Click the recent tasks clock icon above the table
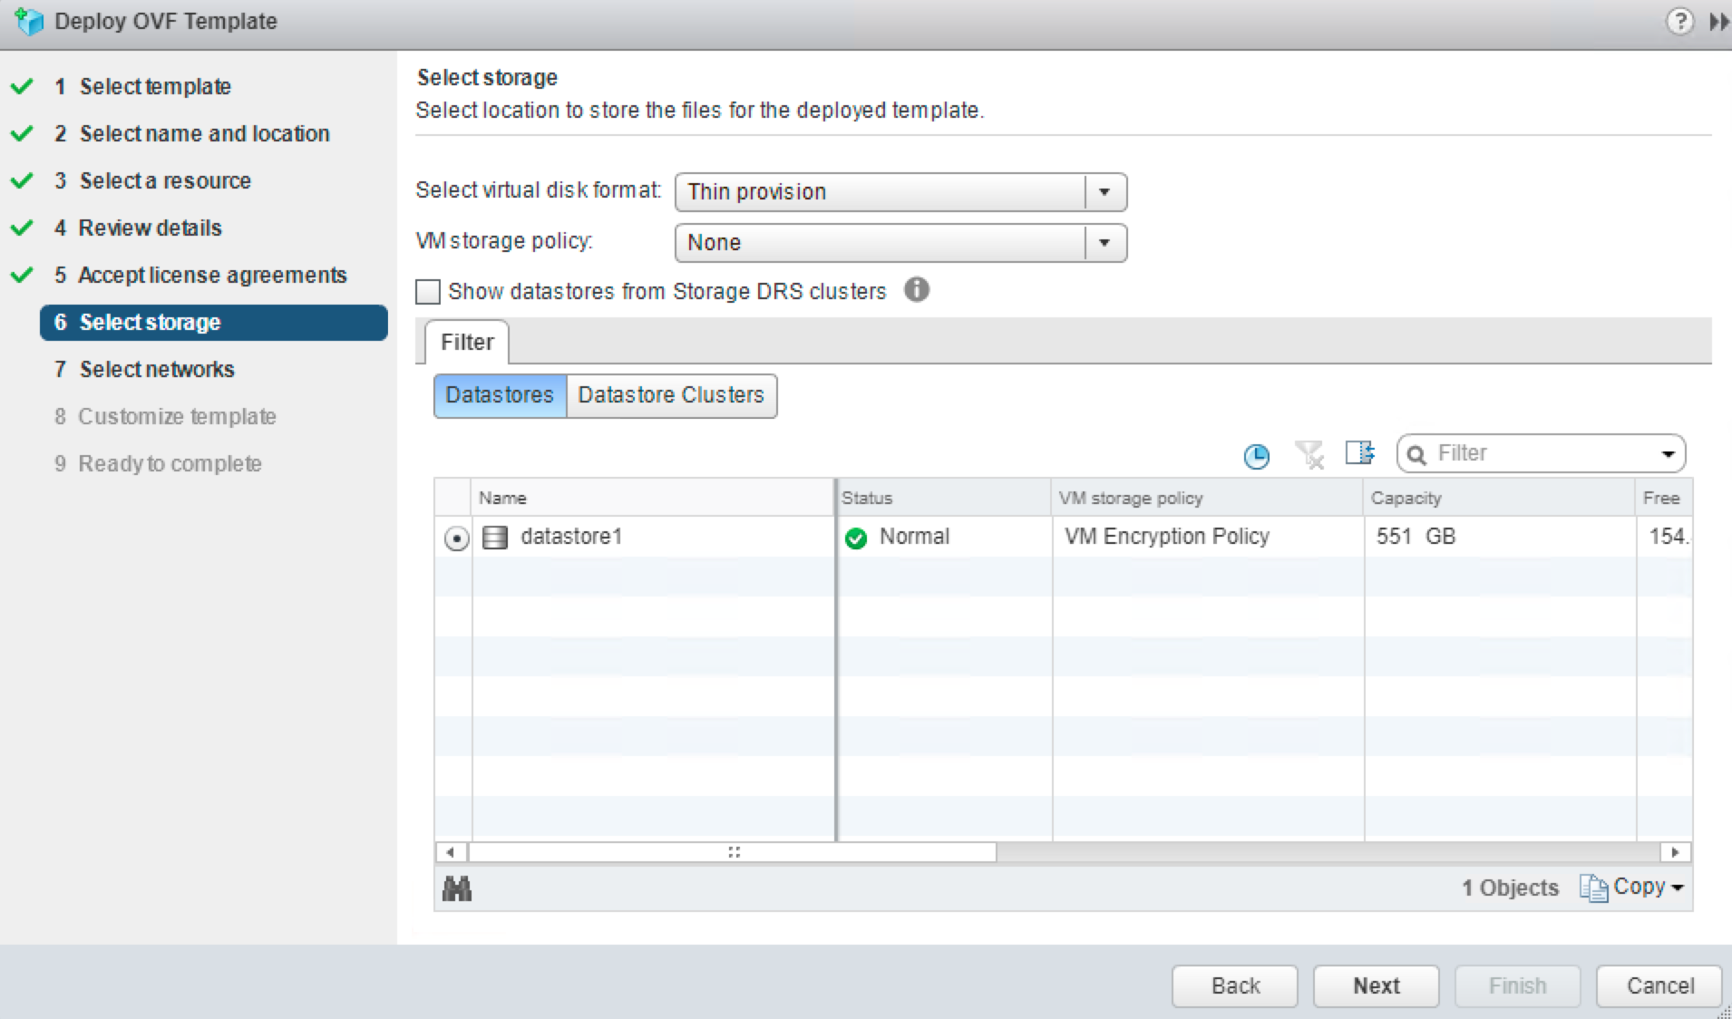This screenshot has width=1732, height=1019. click(1255, 456)
